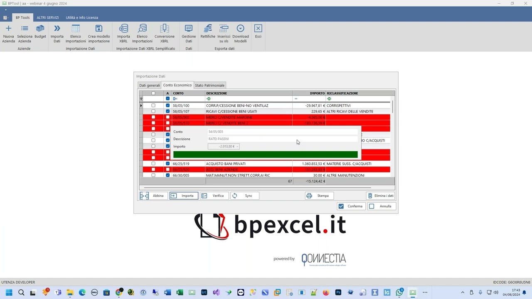Open Word from the taskbar

pos(167,292)
